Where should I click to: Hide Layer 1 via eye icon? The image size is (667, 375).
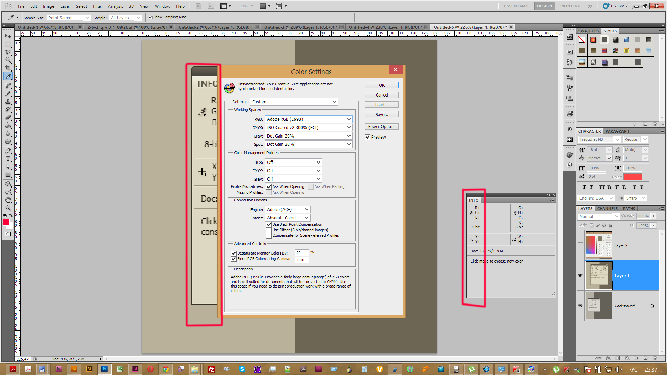[580, 275]
